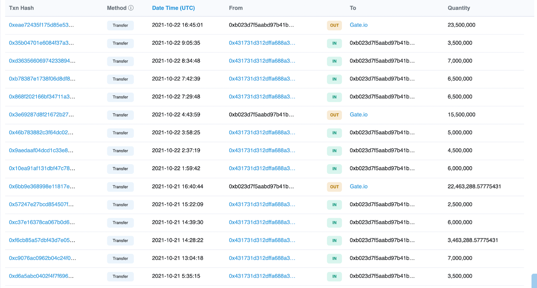Open transaction hash 0x35b04701e6084f37a3
The image size is (537, 288).
(x=41, y=43)
